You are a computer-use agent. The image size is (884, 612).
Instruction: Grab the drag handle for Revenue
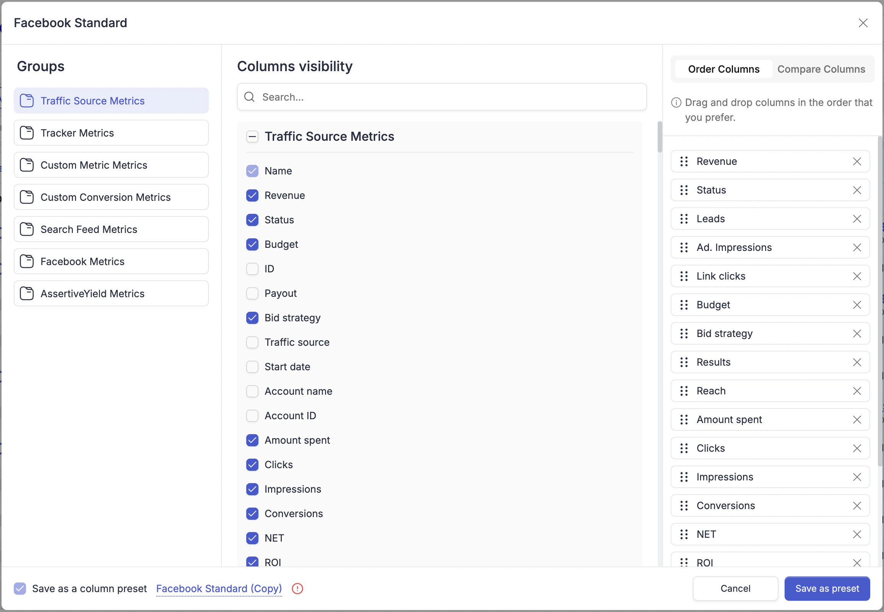[684, 161]
